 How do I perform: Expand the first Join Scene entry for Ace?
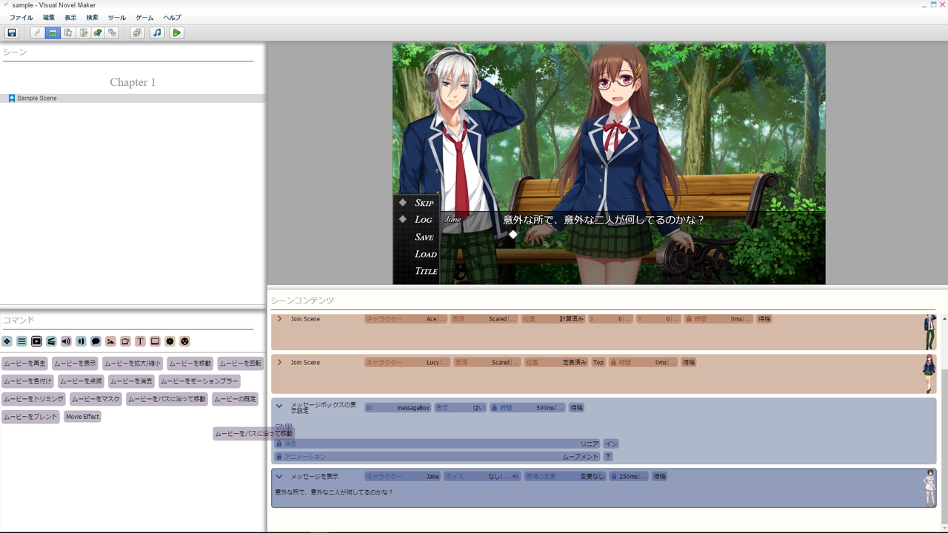tap(280, 319)
